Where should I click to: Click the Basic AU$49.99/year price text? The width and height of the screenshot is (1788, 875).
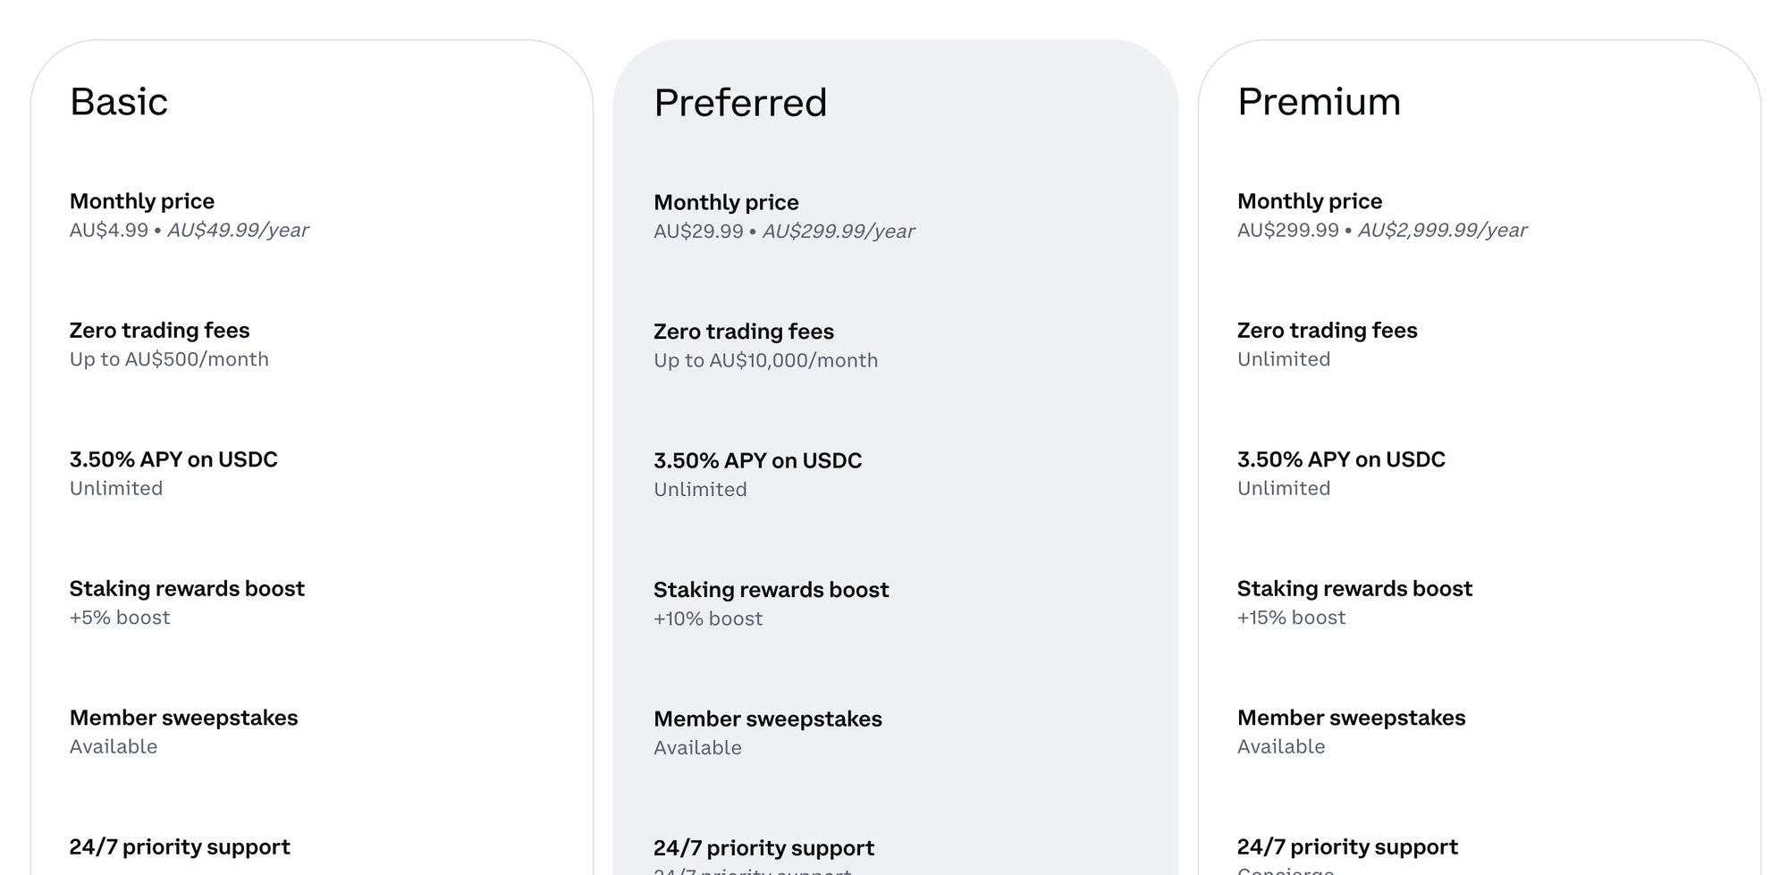pyautogui.click(x=238, y=231)
